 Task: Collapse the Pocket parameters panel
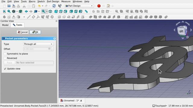54,39
